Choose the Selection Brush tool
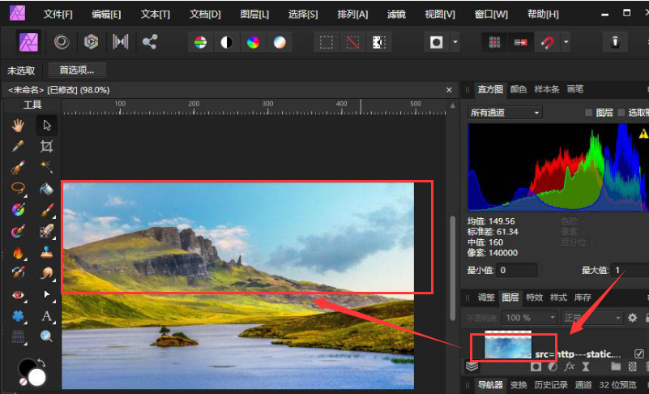Image resolution: width=649 pixels, height=394 pixels. [18, 167]
